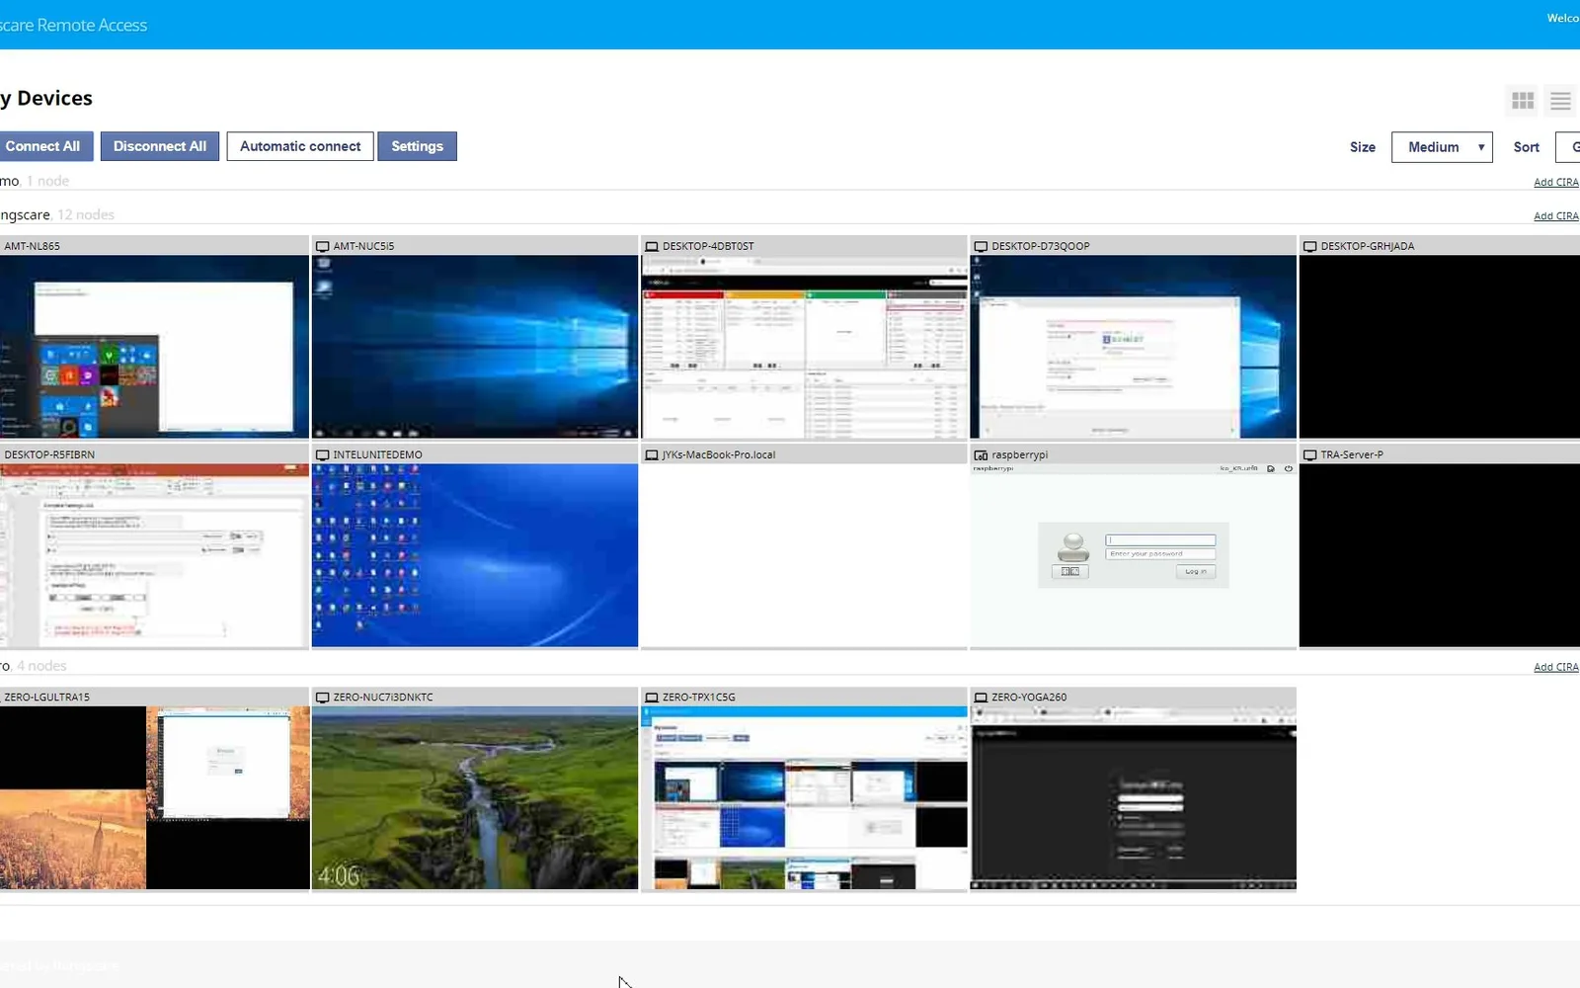
Task: Click the monitor icon beside ZERO-YOGA260
Action: (x=981, y=697)
